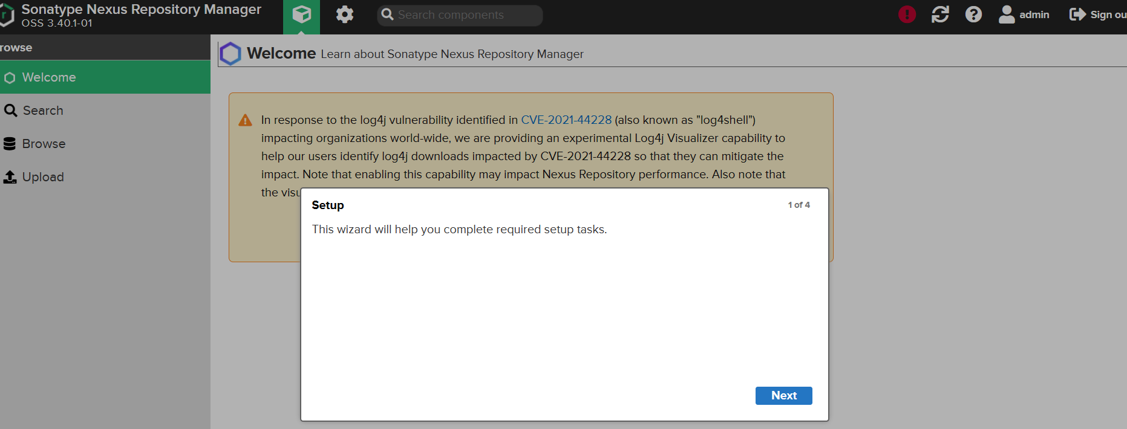Click the '1 of 4' step indicator
The height and width of the screenshot is (429, 1127).
[799, 205]
